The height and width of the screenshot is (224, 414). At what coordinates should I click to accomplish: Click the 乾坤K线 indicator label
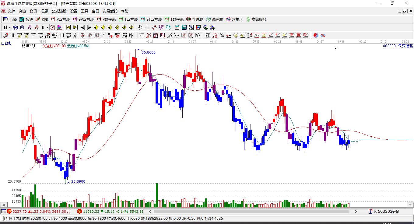click(29, 46)
